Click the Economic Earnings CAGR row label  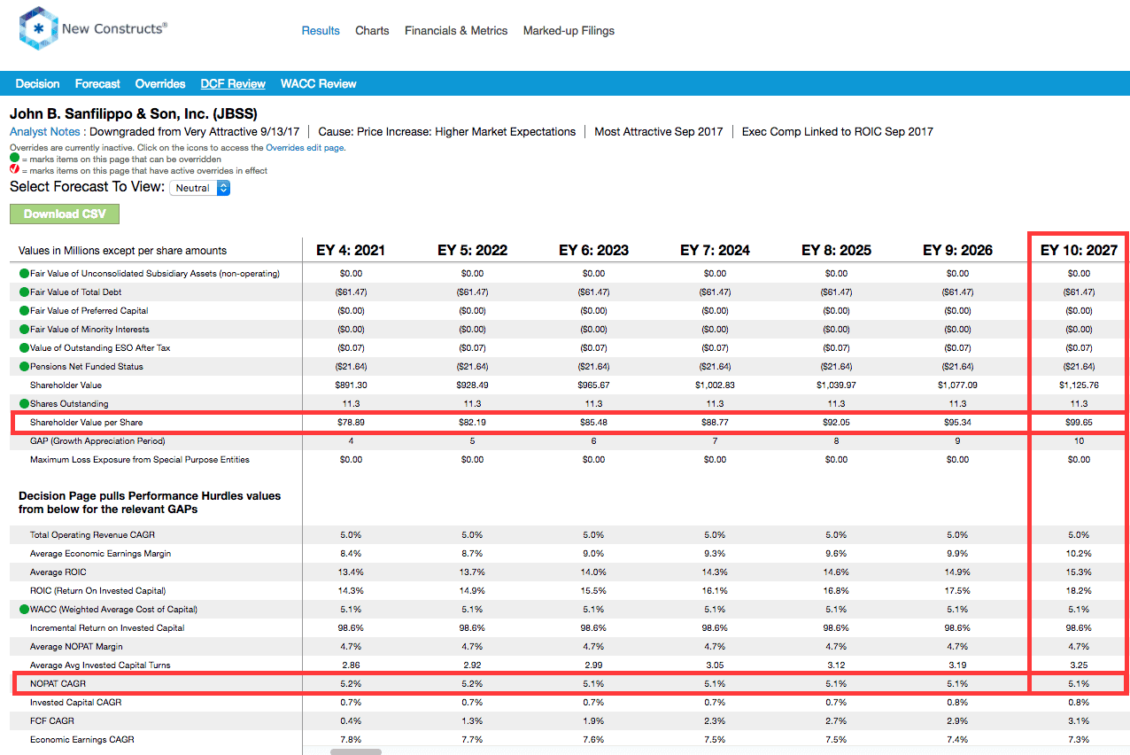[x=82, y=740]
